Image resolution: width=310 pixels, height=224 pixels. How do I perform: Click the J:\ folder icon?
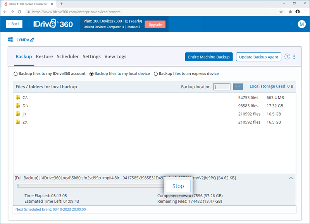point(18,114)
